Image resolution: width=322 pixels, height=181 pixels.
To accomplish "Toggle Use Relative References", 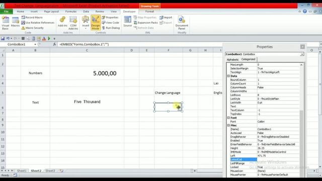I will pyautogui.click(x=38, y=23).
